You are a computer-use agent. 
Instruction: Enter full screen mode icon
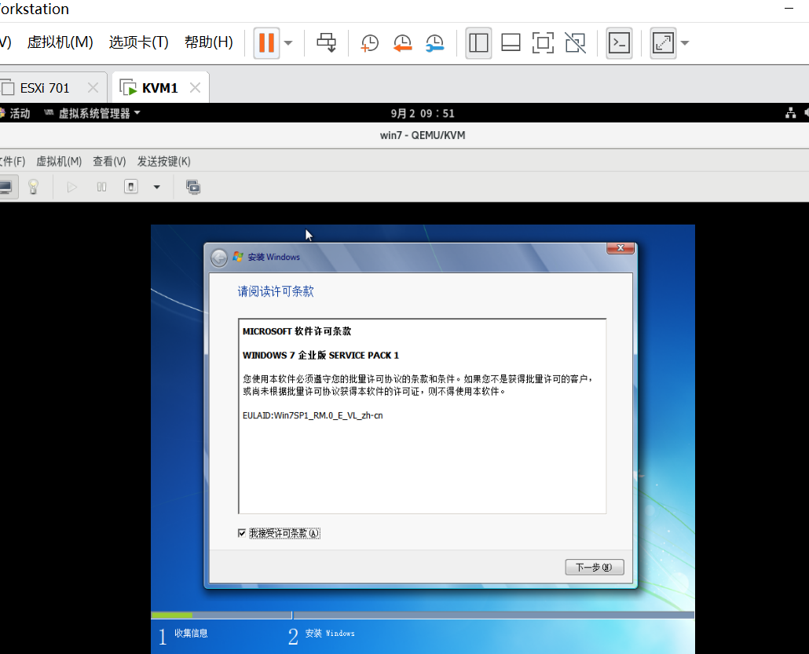click(543, 43)
